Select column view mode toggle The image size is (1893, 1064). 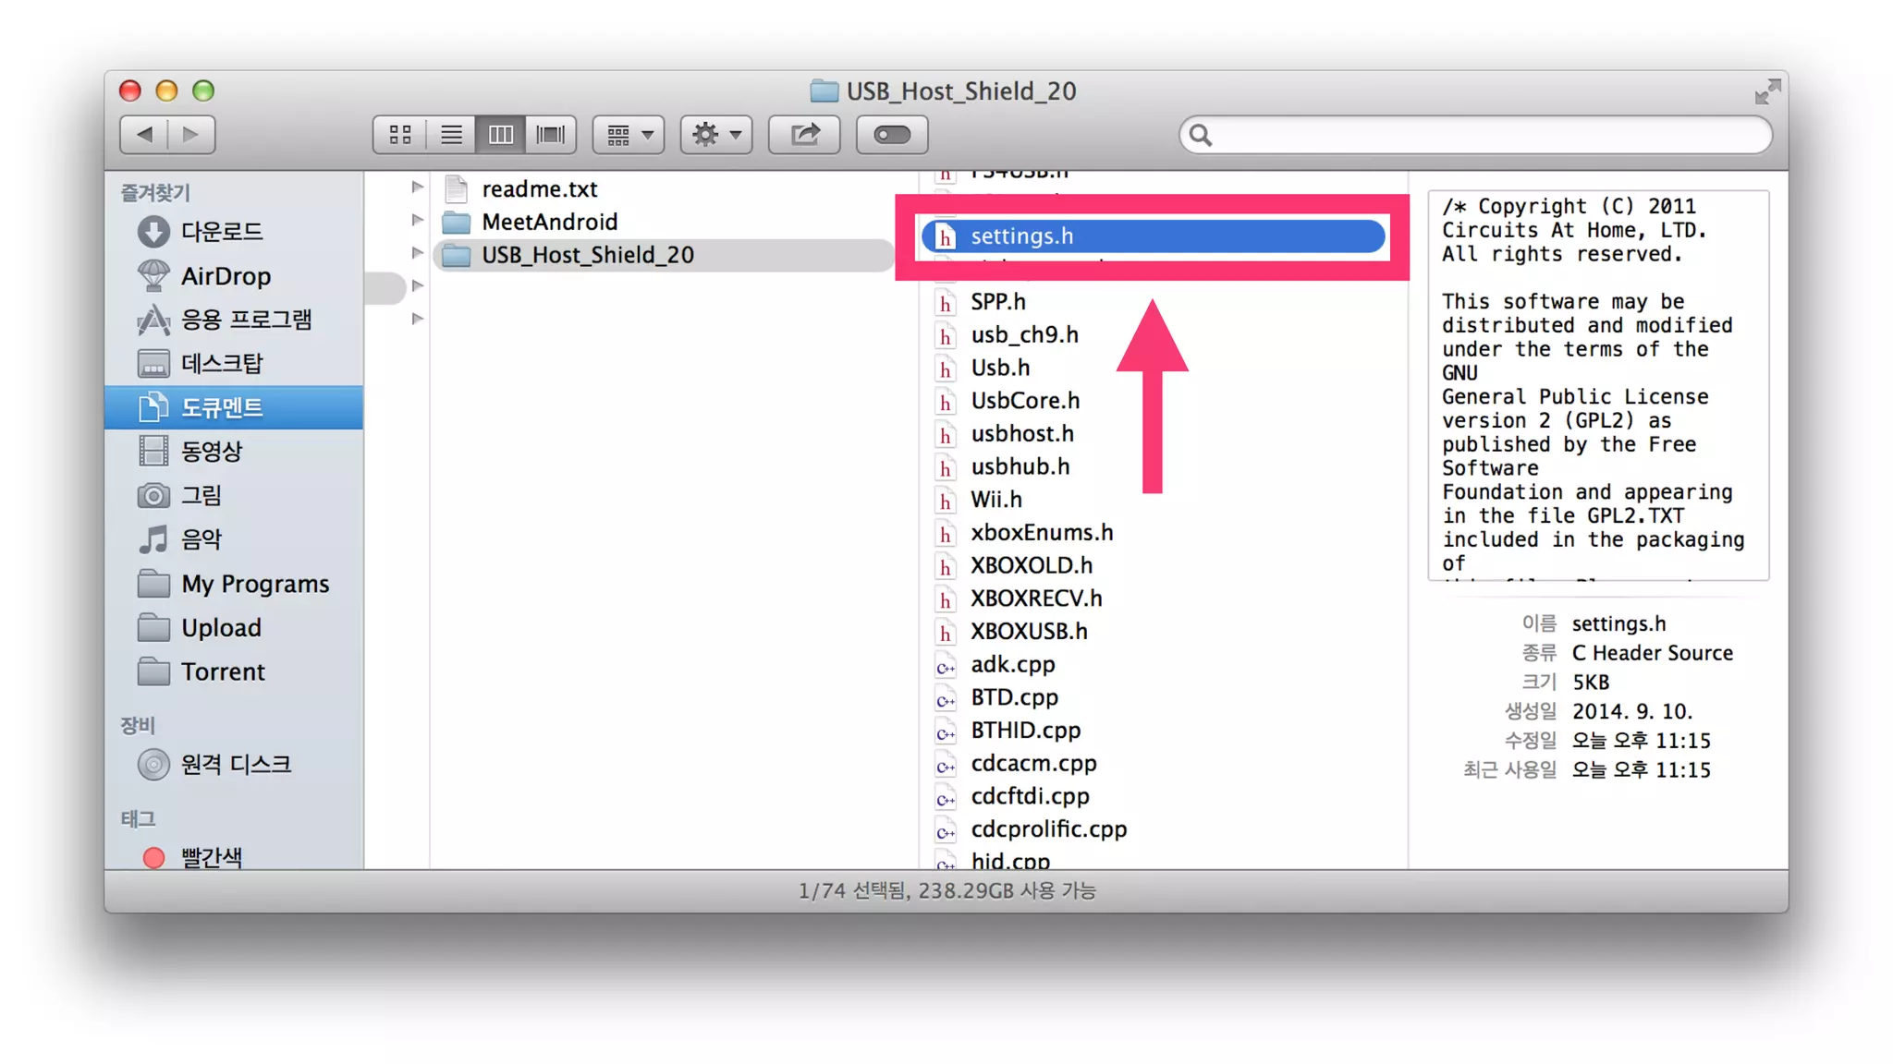[x=501, y=135]
